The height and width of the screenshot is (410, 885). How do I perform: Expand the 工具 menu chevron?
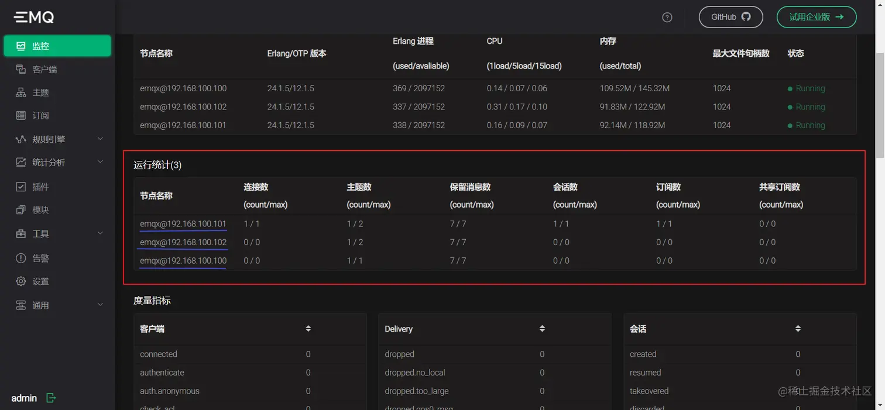point(100,233)
